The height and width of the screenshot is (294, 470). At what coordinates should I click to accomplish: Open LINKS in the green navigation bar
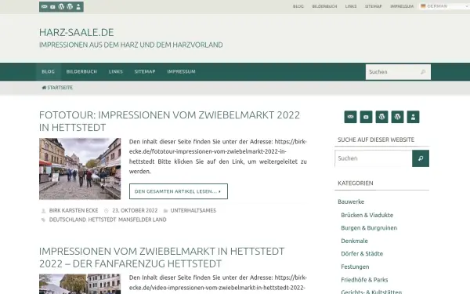[116, 71]
